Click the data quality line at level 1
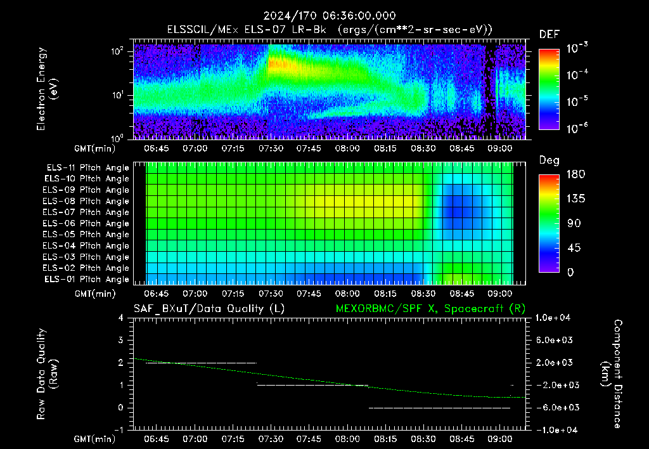This screenshot has height=449, width=649. point(312,385)
